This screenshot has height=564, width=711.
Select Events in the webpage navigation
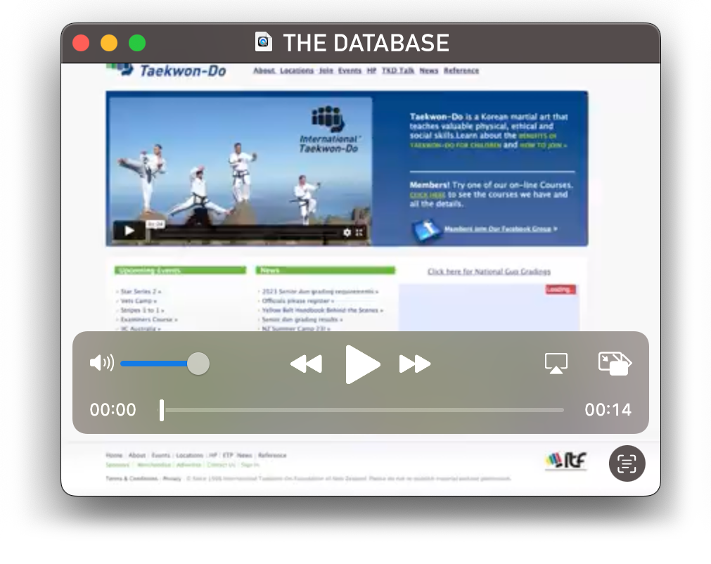click(x=350, y=71)
